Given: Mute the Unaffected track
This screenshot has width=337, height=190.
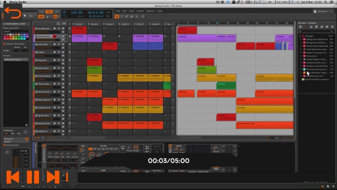Looking at the screenshot, I should (63, 28).
